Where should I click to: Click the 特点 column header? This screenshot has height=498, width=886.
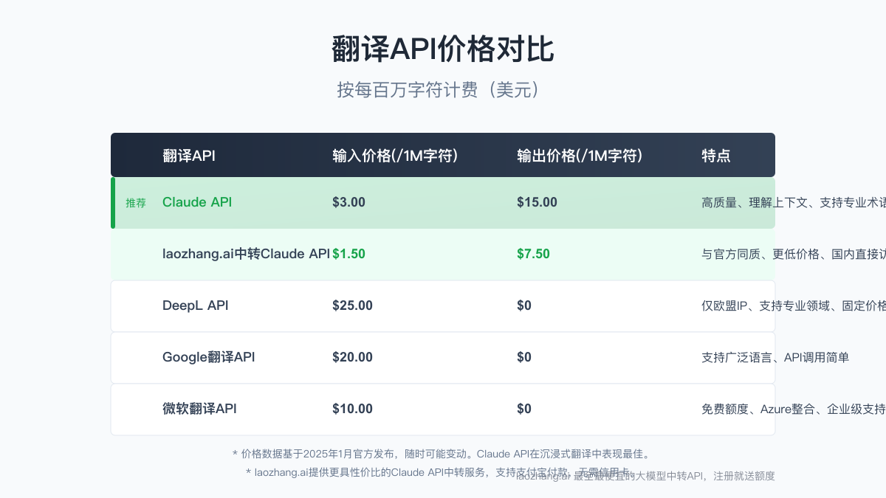coord(716,156)
